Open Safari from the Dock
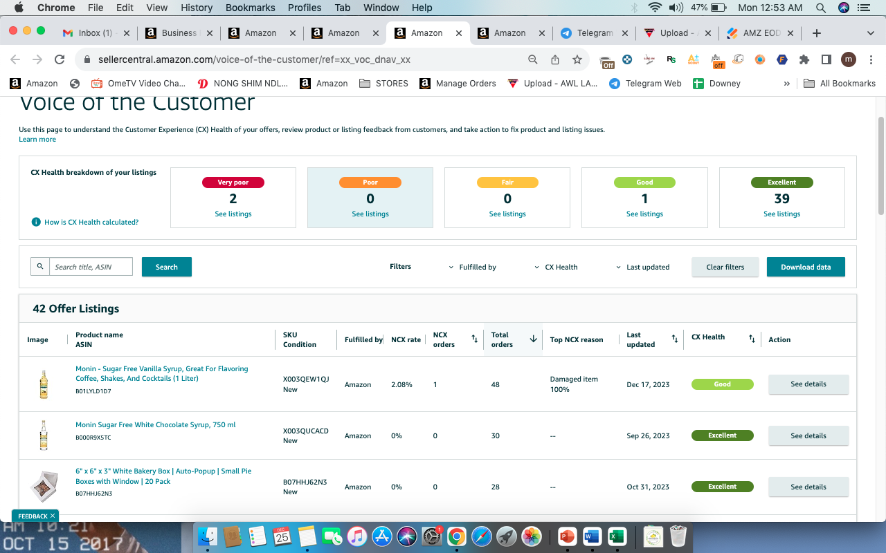 click(481, 536)
